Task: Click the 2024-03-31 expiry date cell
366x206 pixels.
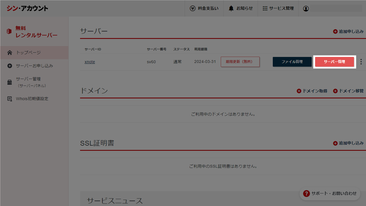Action: (205, 62)
